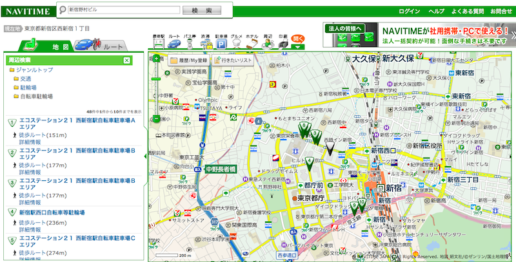Select map pin number 4 on the map
This screenshot has height=262, width=516.
pyautogui.click(x=310, y=164)
